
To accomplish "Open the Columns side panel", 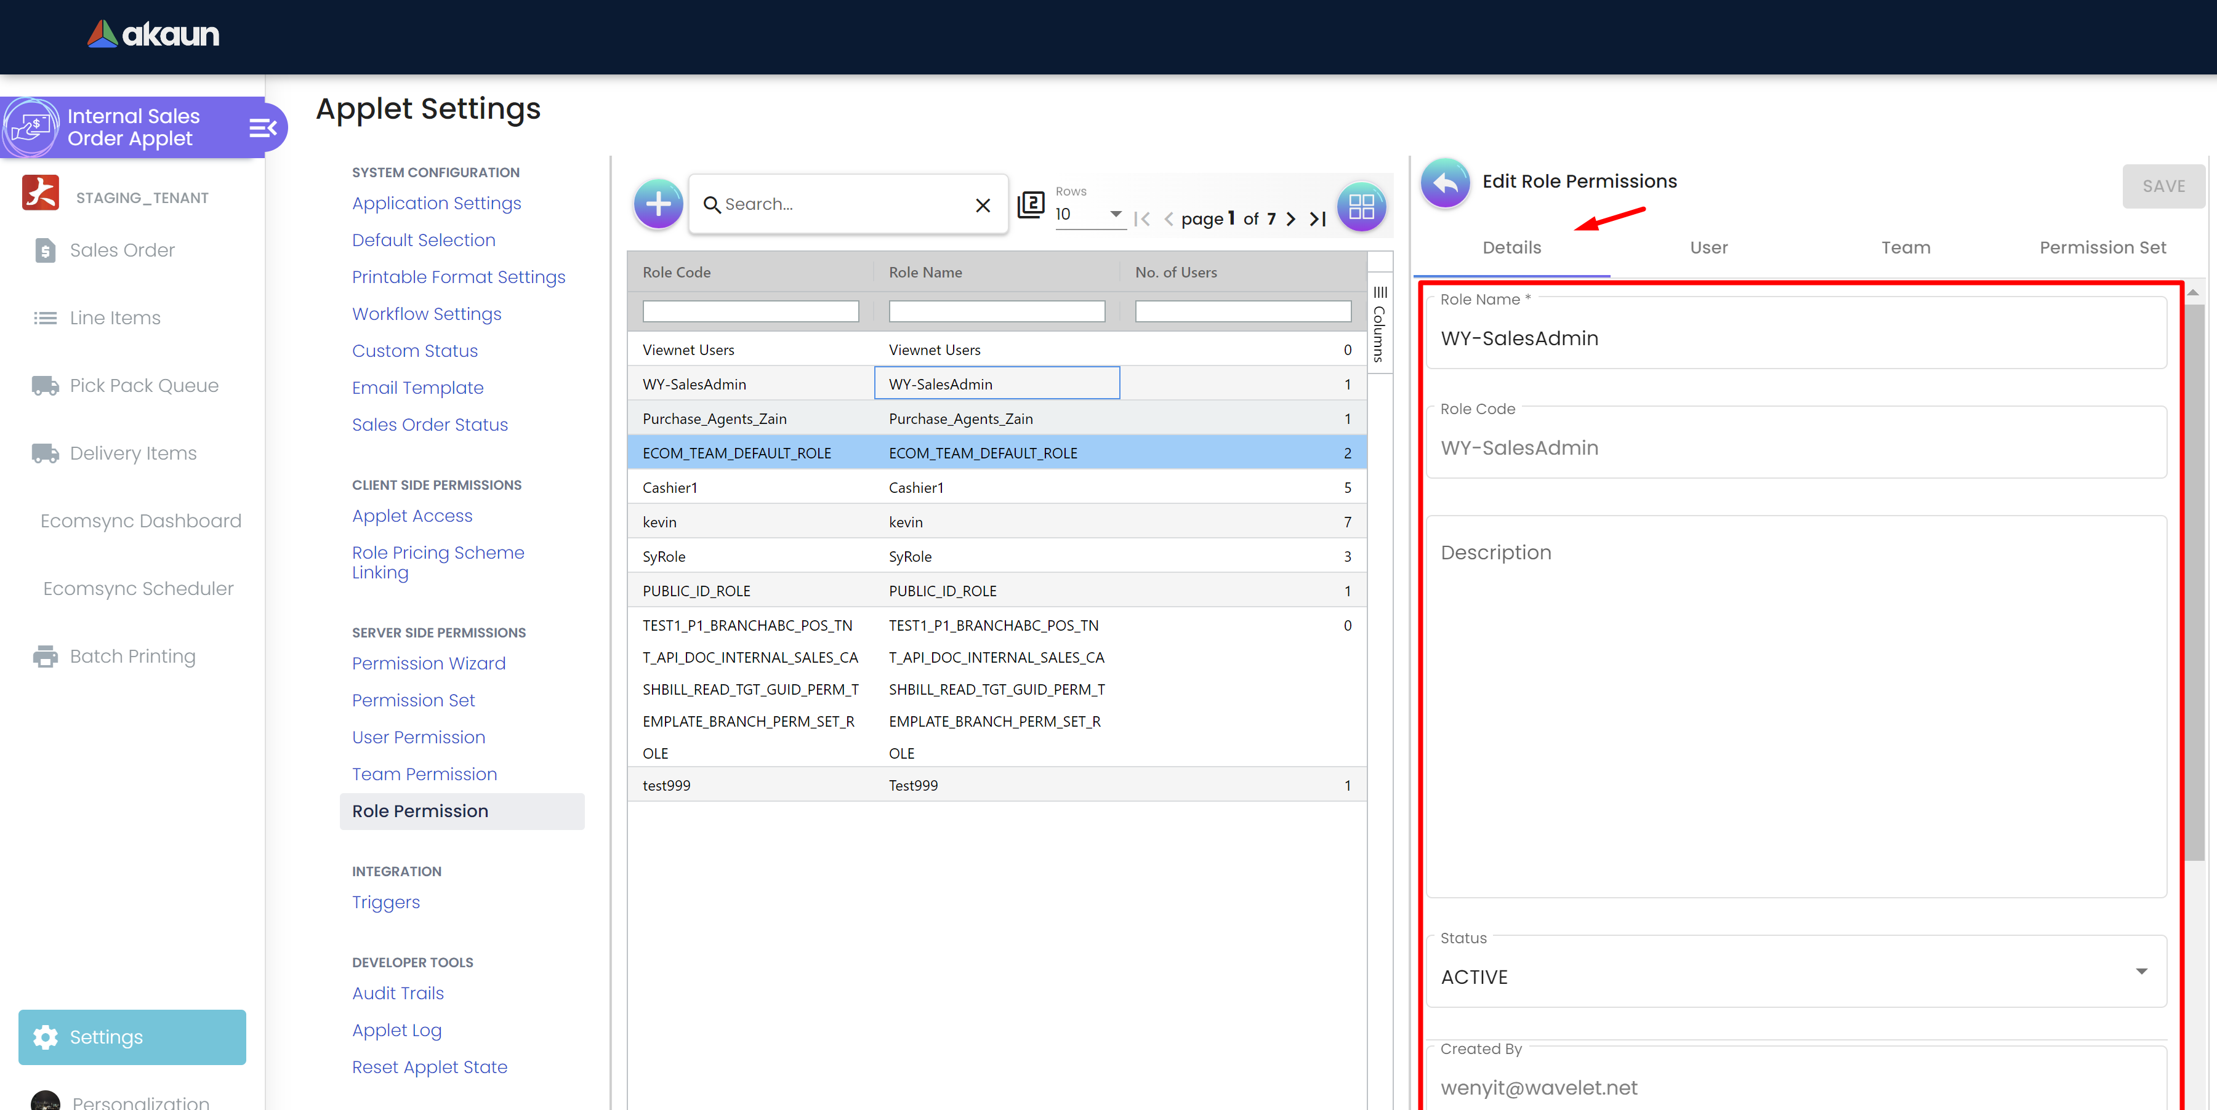I will pos(1380,325).
